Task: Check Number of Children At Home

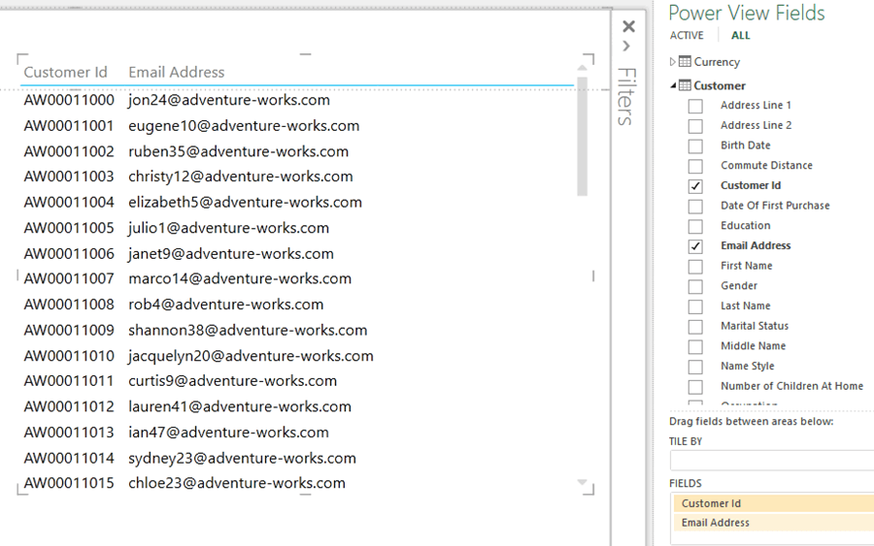Action: coord(695,386)
